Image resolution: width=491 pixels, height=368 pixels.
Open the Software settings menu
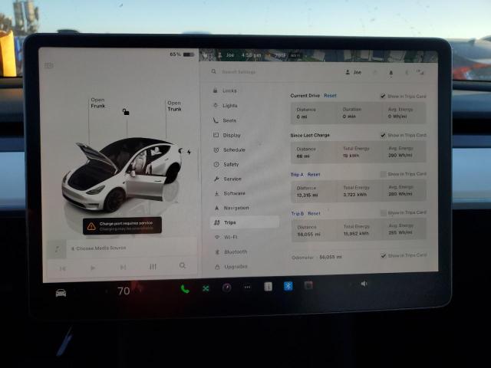pos(230,193)
